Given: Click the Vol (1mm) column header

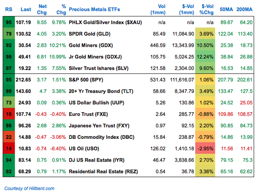Looking at the screenshot, I should [x=158, y=9].
